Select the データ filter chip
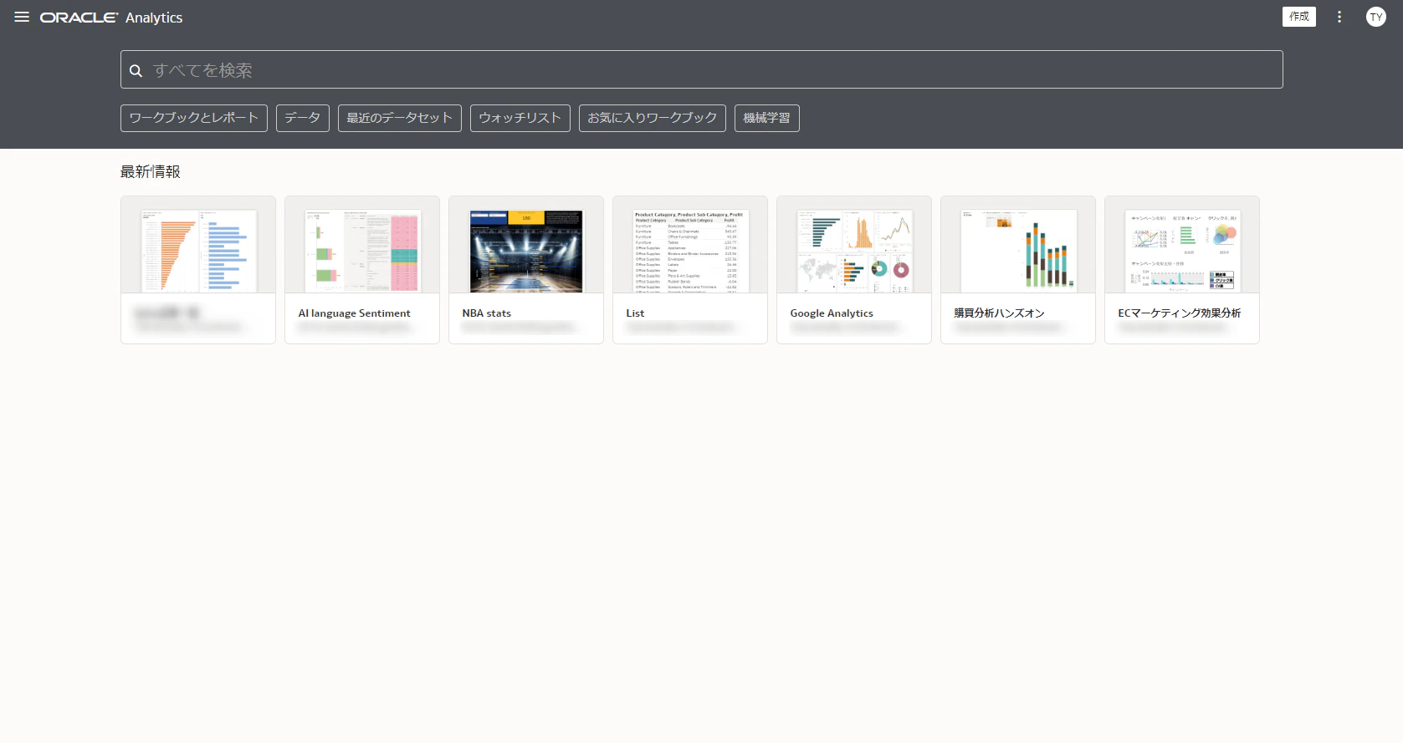 (x=303, y=118)
